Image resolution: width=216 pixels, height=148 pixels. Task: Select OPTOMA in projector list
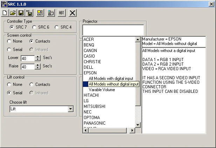click(x=92, y=118)
